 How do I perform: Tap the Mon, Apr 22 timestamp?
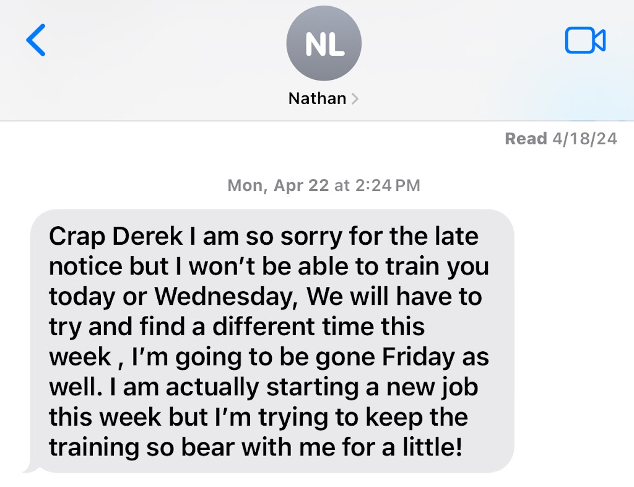click(x=278, y=185)
